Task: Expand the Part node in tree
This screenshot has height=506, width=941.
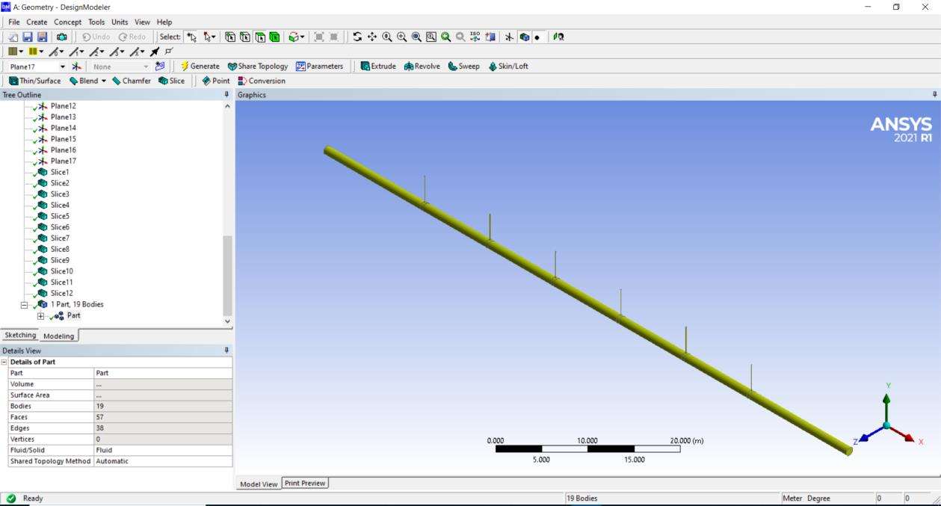Action: (41, 316)
